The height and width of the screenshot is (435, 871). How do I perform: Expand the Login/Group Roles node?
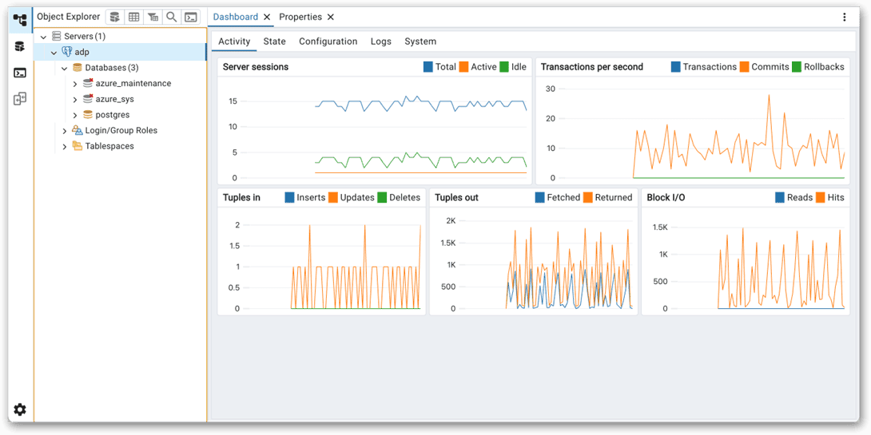[65, 131]
